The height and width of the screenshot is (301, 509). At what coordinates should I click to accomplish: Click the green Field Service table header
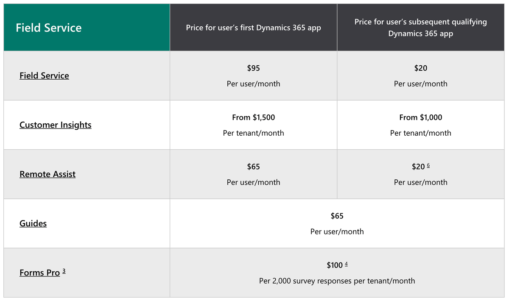[87, 28]
